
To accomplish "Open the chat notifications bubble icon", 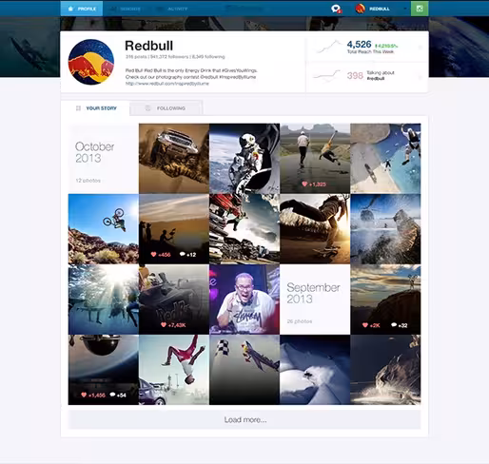I will [336, 9].
